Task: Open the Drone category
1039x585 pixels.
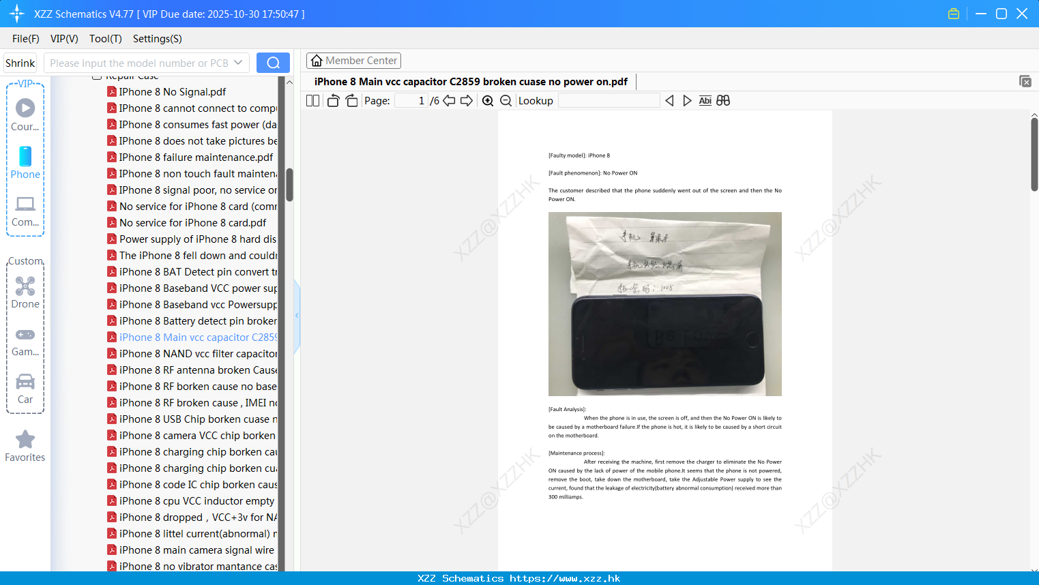Action: (x=25, y=292)
